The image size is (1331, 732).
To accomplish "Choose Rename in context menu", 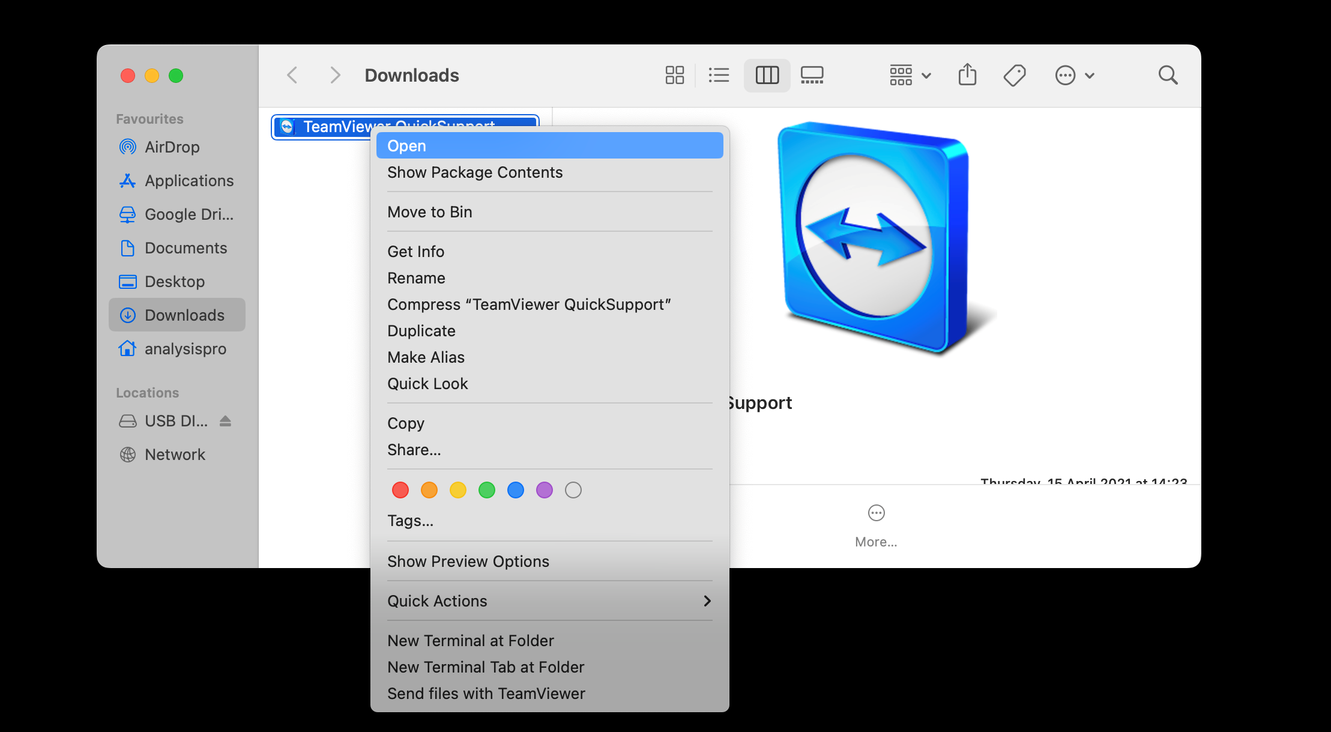I will click(x=549, y=278).
